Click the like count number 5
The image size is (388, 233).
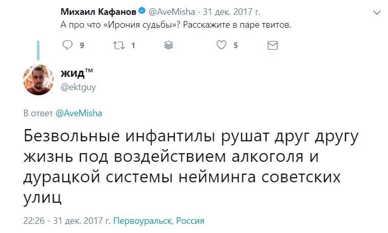click(236, 46)
